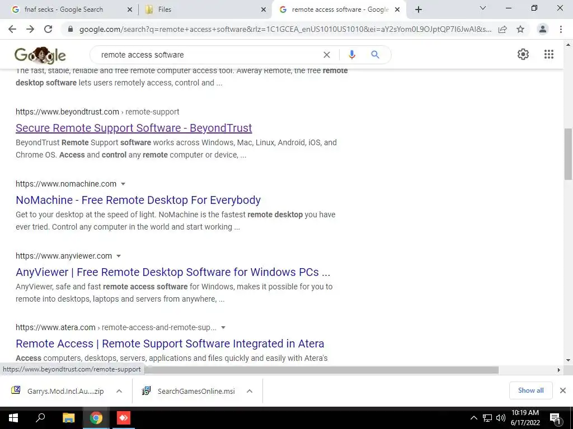Expand SearchGamesOnline.msi download options
The width and height of the screenshot is (573, 429).
coord(250,391)
